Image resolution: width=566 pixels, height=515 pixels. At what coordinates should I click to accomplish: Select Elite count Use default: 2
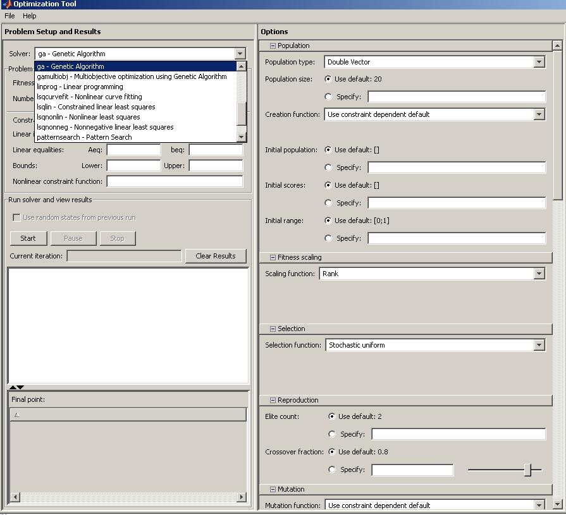[x=332, y=416]
